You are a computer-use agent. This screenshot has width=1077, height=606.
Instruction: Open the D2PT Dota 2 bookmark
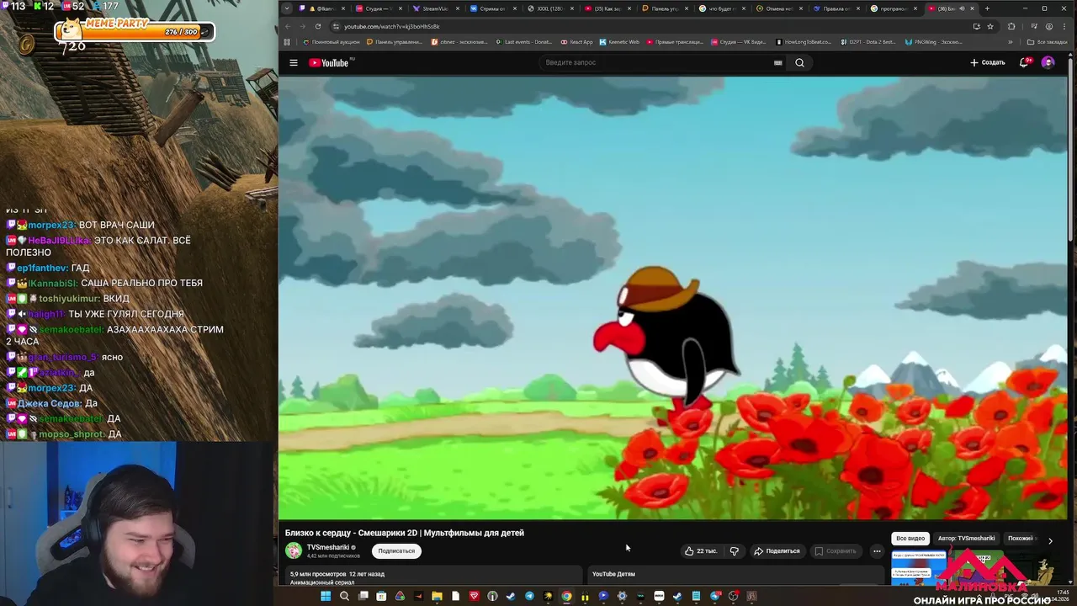click(x=868, y=42)
